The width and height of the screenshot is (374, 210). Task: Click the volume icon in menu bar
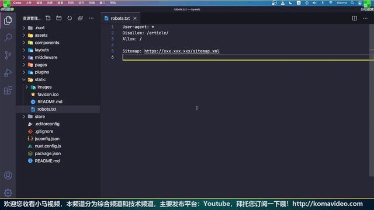(x=314, y=3)
